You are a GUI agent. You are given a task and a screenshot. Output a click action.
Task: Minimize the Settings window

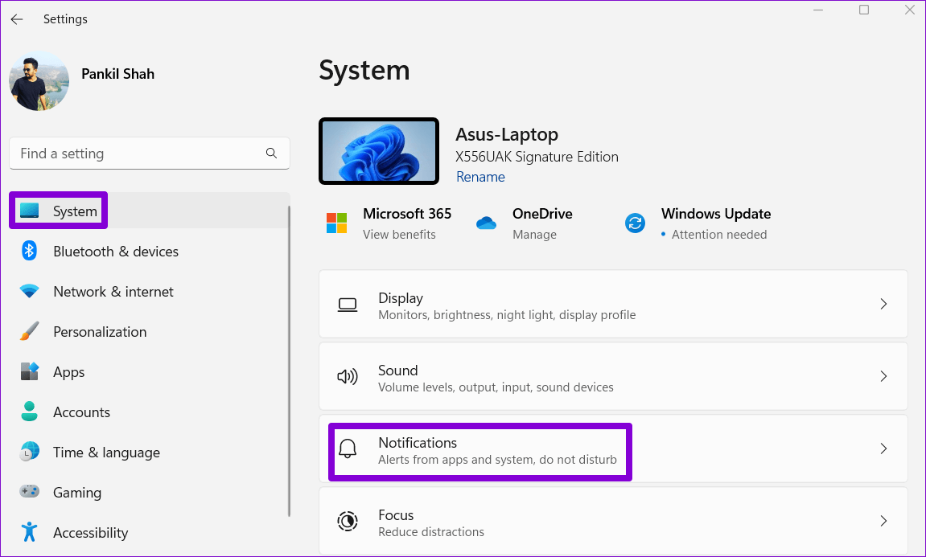click(818, 10)
